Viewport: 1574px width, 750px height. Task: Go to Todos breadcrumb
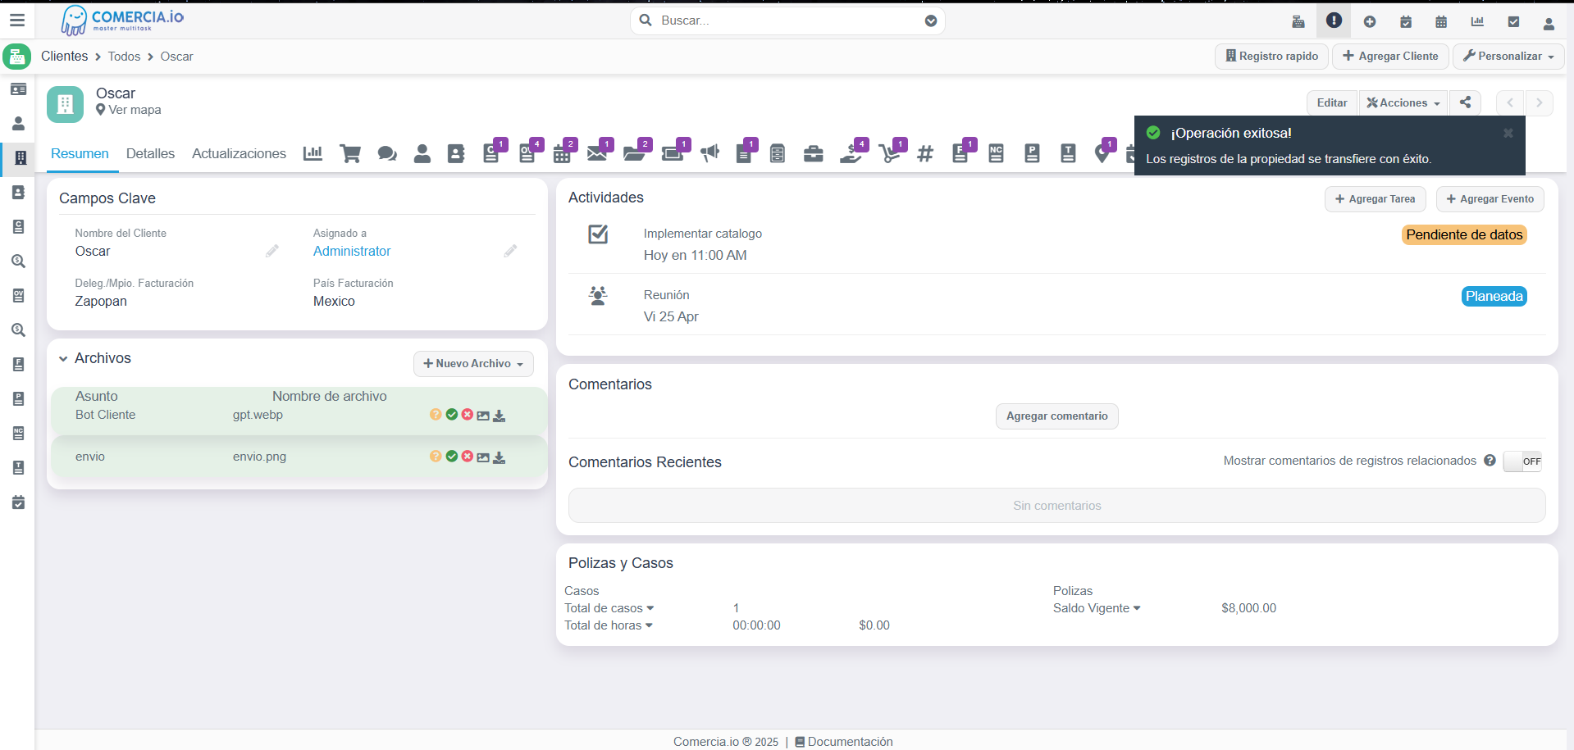(124, 56)
